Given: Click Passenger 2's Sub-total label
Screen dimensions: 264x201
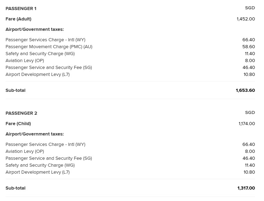Looking at the screenshot, I should (15, 188).
